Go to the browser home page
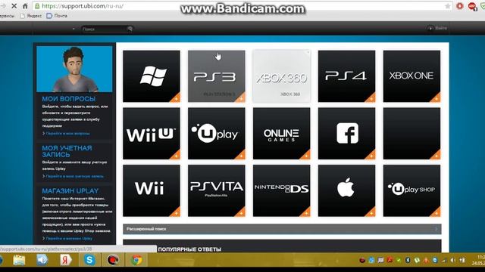The image size is (485, 272). [25, 6]
